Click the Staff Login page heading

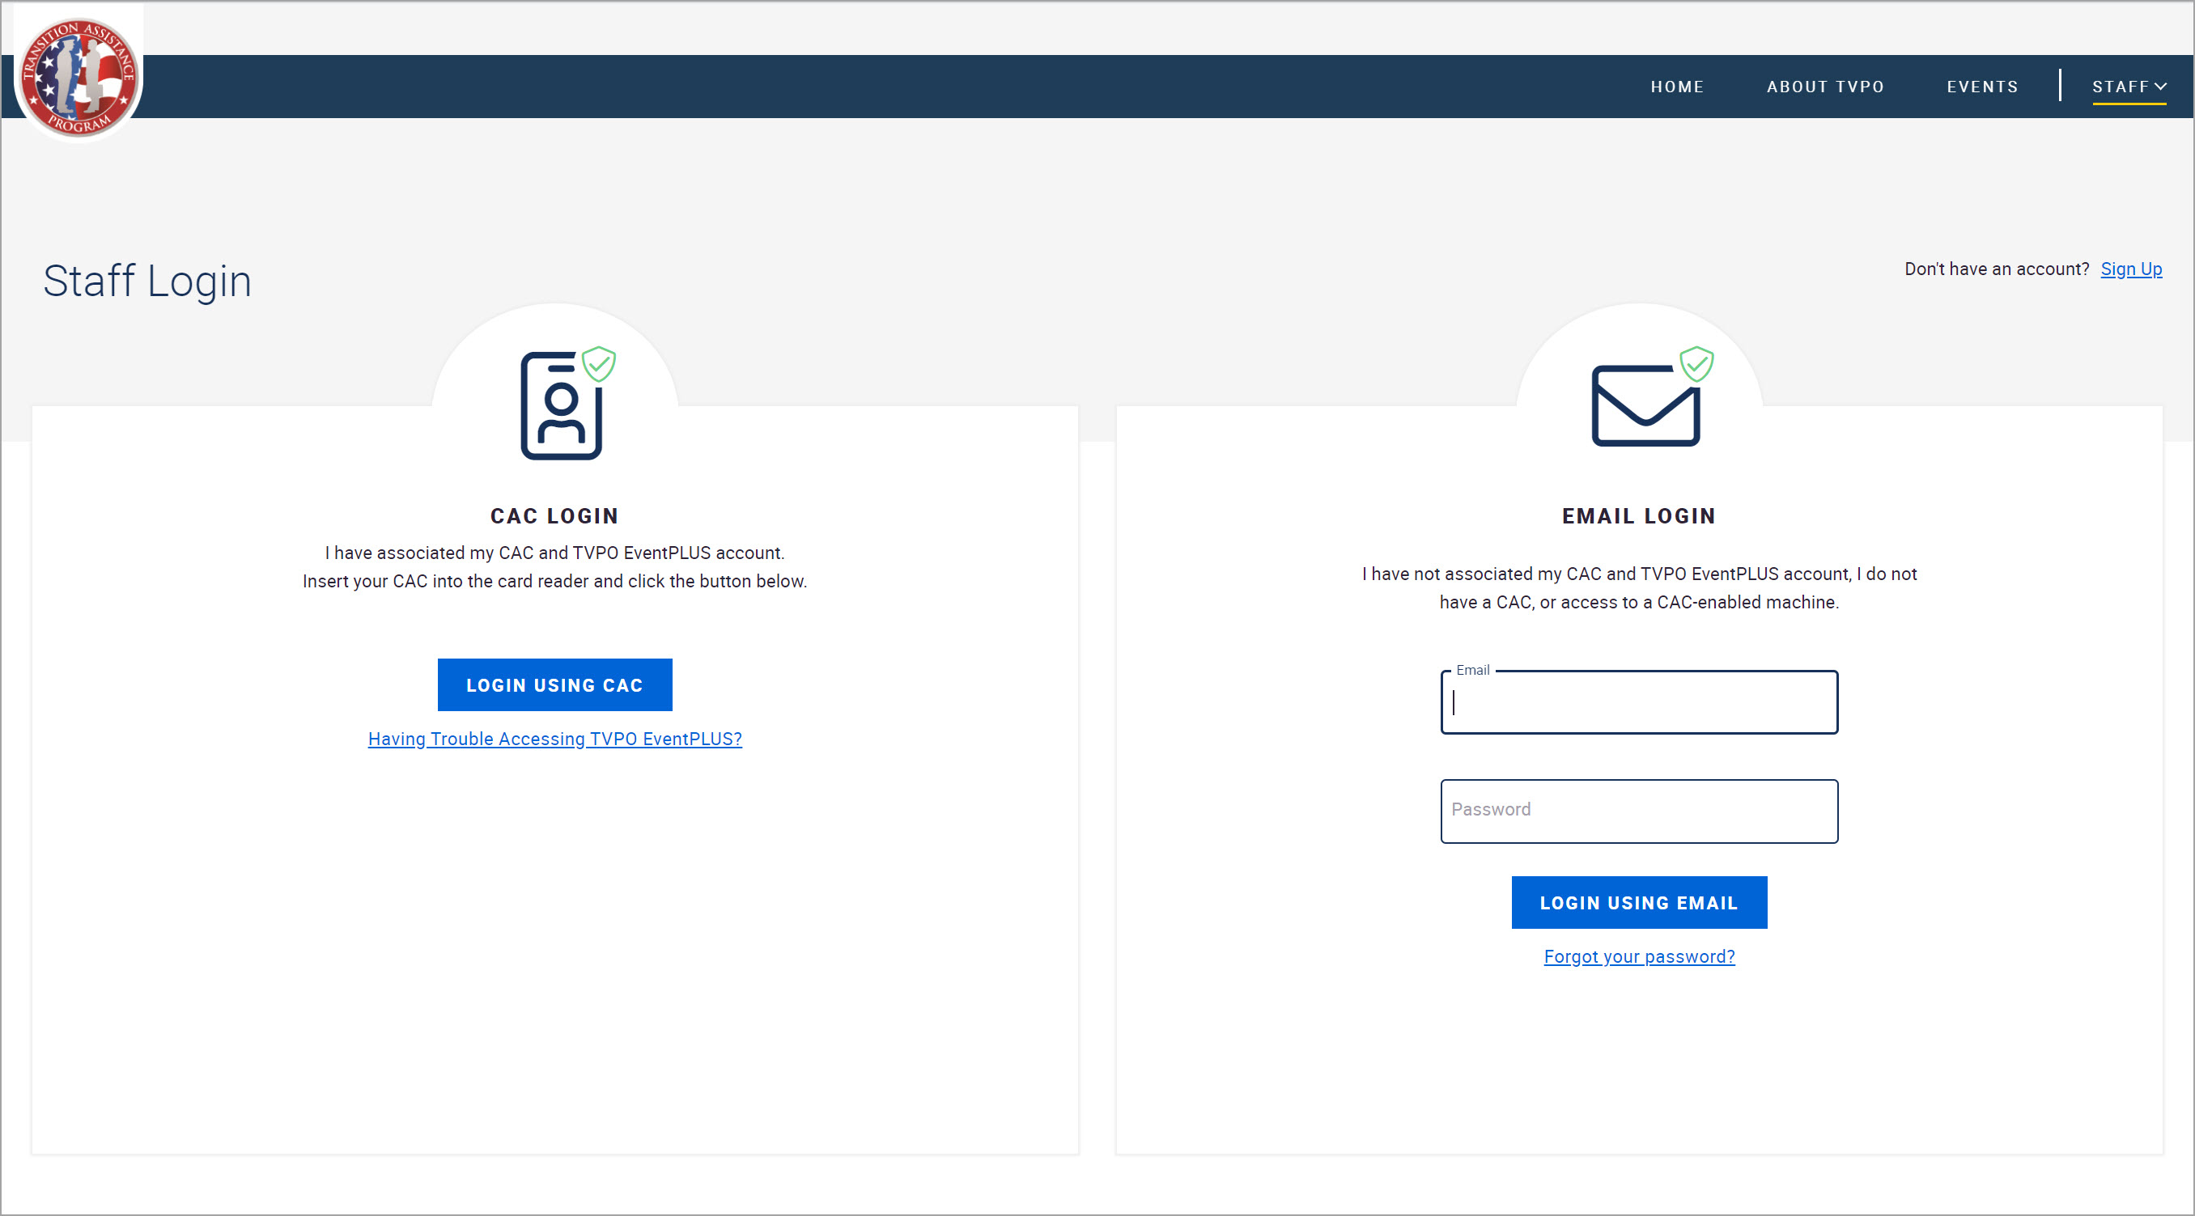pos(147,281)
